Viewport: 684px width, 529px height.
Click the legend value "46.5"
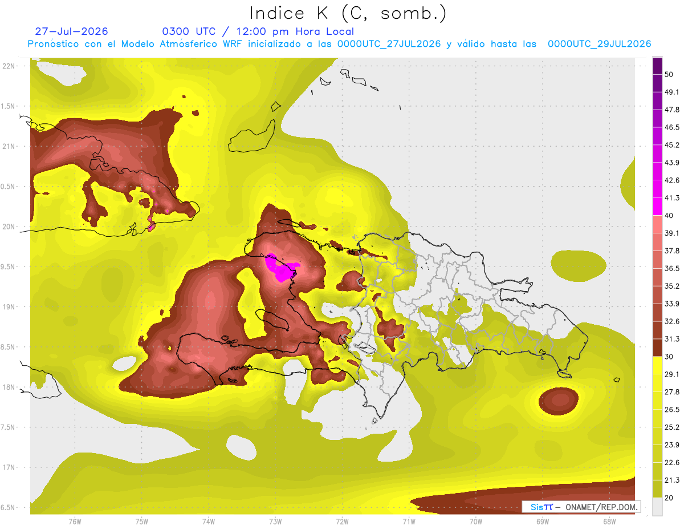click(672, 127)
